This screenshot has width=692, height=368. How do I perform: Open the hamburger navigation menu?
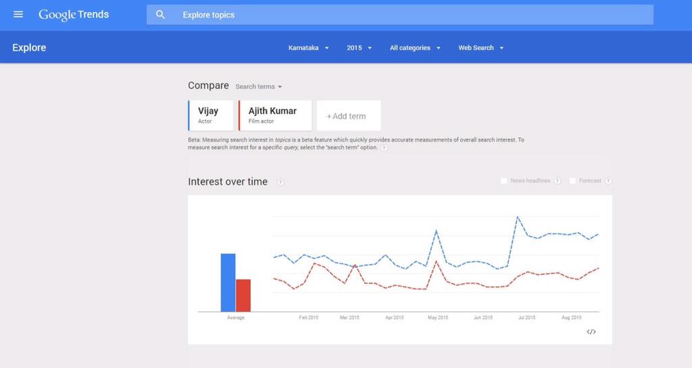click(18, 14)
